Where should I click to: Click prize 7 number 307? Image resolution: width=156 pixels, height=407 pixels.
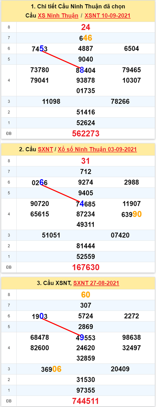[86, 305]
